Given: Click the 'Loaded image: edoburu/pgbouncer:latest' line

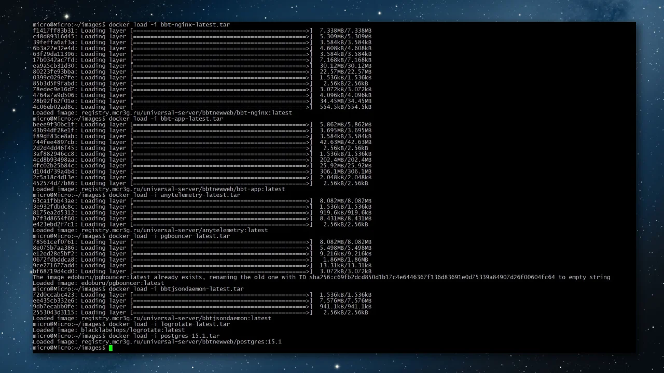Looking at the screenshot, I should click(x=99, y=283).
